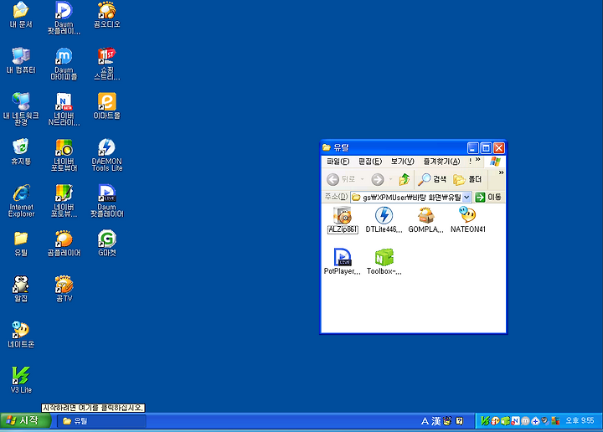Select NATEON41 file in 유틸 window
This screenshot has width=603, height=432.
point(468,220)
